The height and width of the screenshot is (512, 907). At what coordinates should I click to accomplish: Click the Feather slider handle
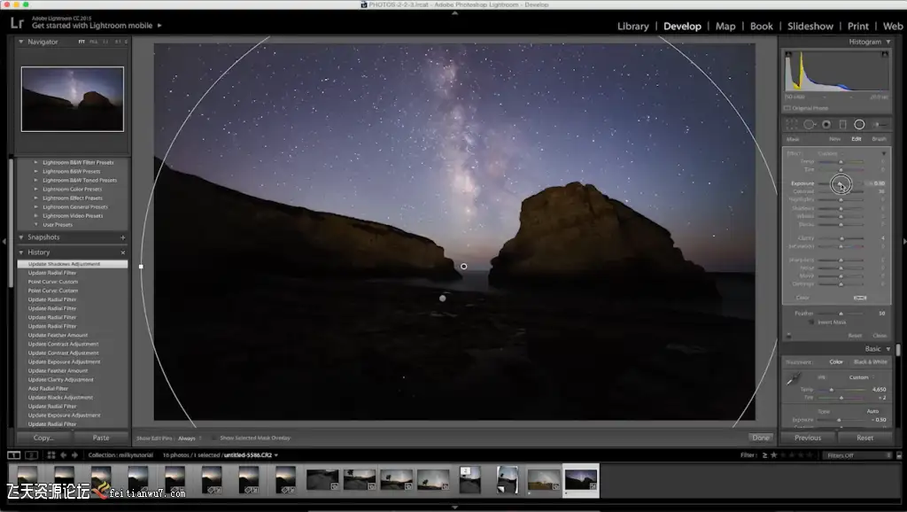[841, 314]
